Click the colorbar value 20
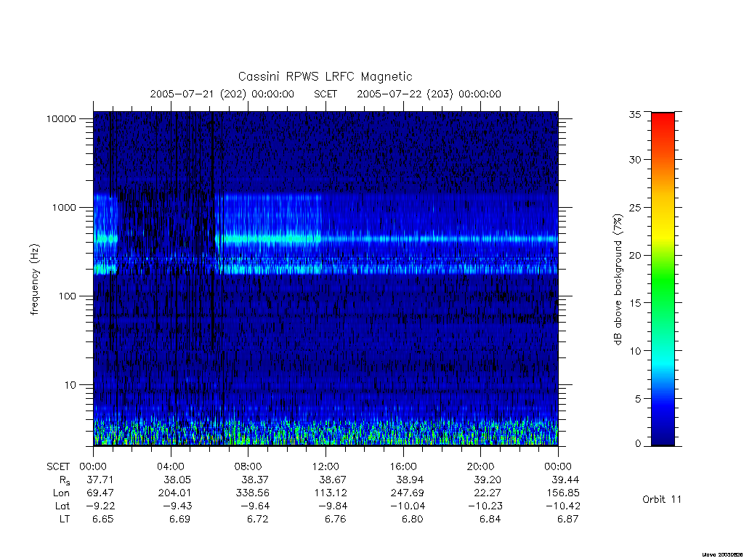Viewport: 744px width, 558px height. coord(635,255)
